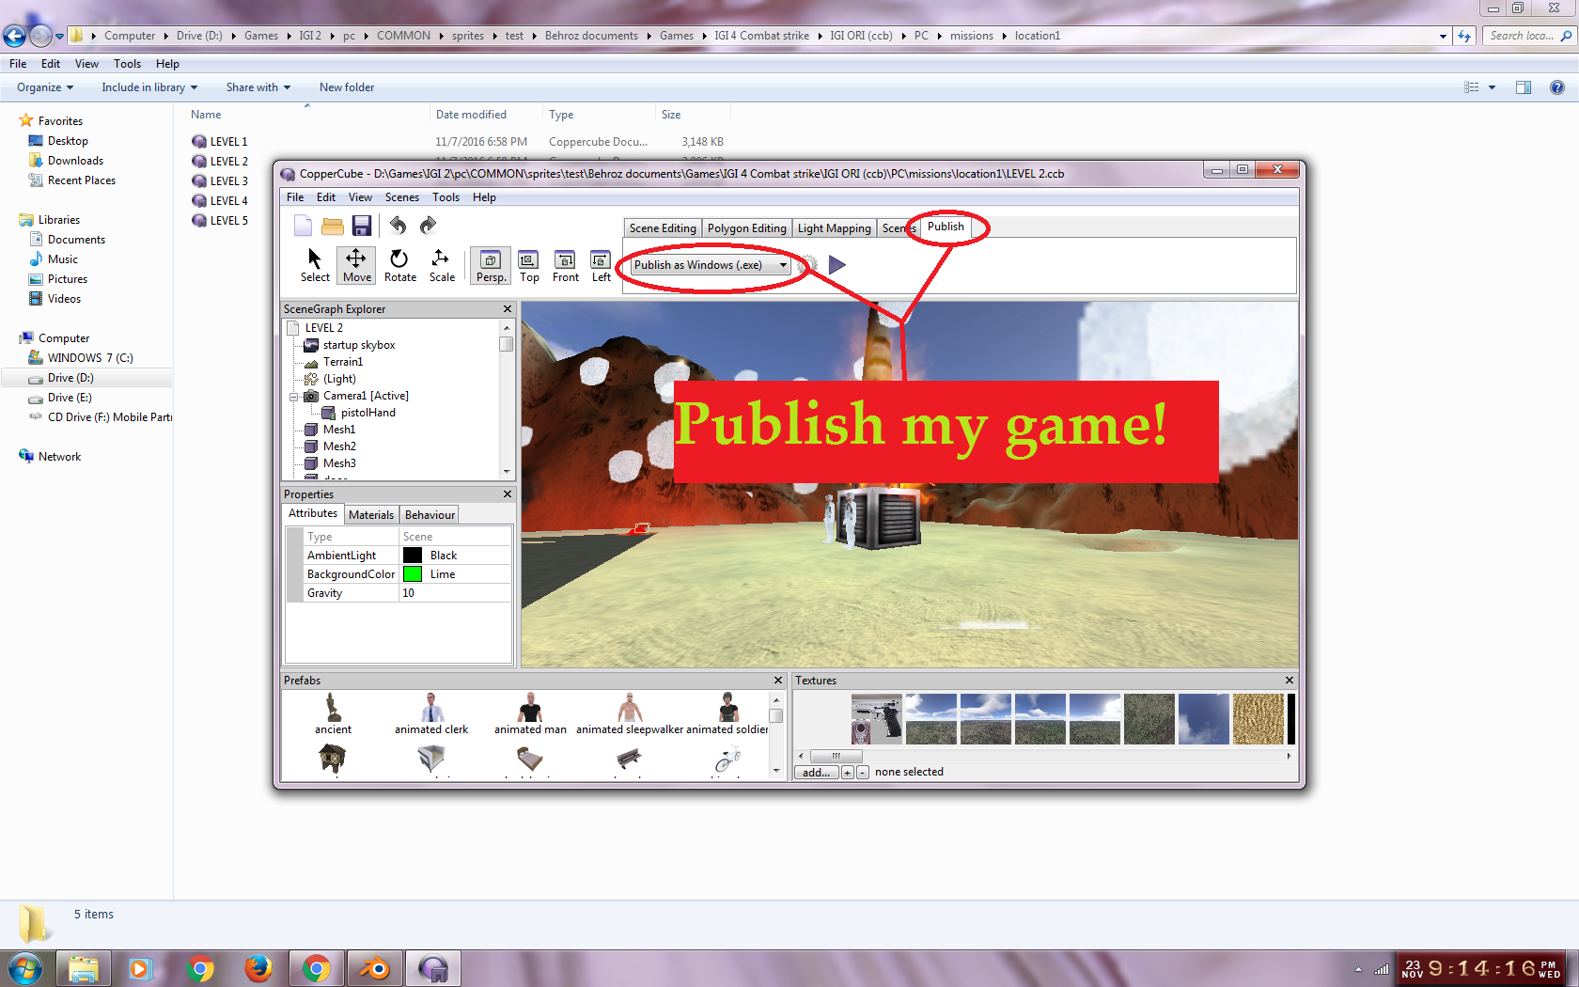Viewport: 1579px width, 987px height.
Task: Select the sand texture thumbnail
Action: click(x=1258, y=720)
